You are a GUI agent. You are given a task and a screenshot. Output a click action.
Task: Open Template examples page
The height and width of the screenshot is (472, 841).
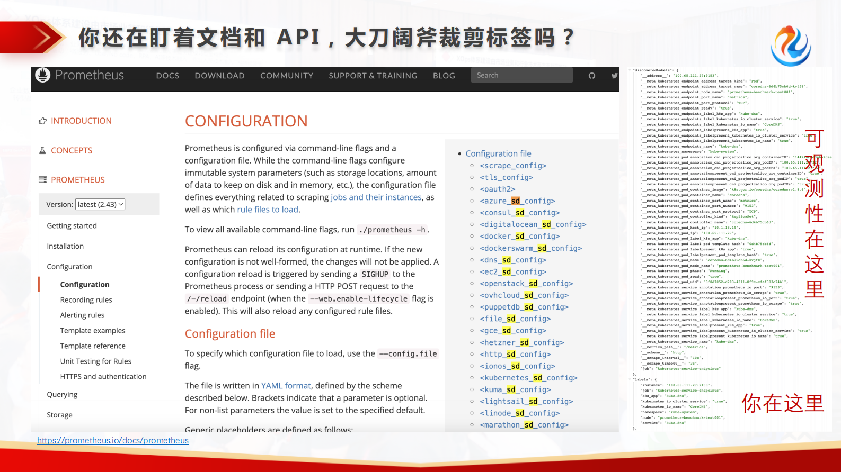(x=93, y=330)
